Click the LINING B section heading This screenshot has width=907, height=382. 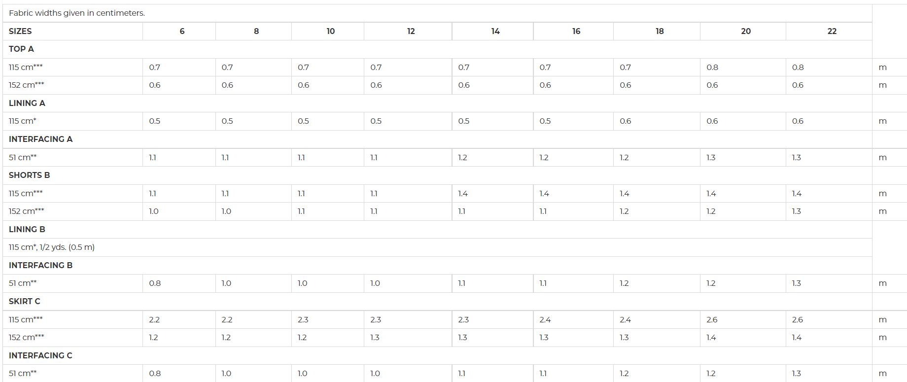coord(27,229)
